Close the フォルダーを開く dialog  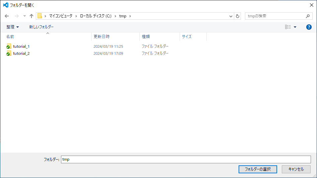pyautogui.click(x=312, y=5)
